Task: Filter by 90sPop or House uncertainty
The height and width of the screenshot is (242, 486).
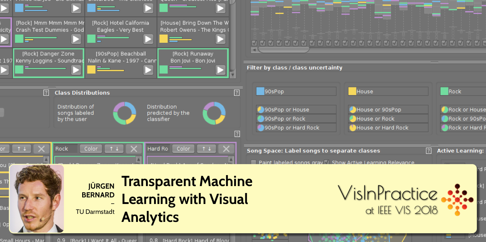Action: [296, 110]
